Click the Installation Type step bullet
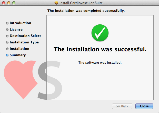159x113 pixels. click(x=7, y=42)
